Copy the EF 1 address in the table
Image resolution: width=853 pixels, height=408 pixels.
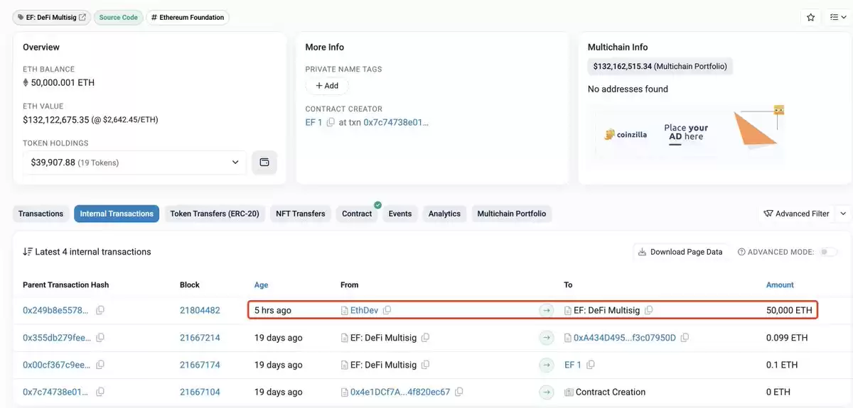click(x=591, y=365)
